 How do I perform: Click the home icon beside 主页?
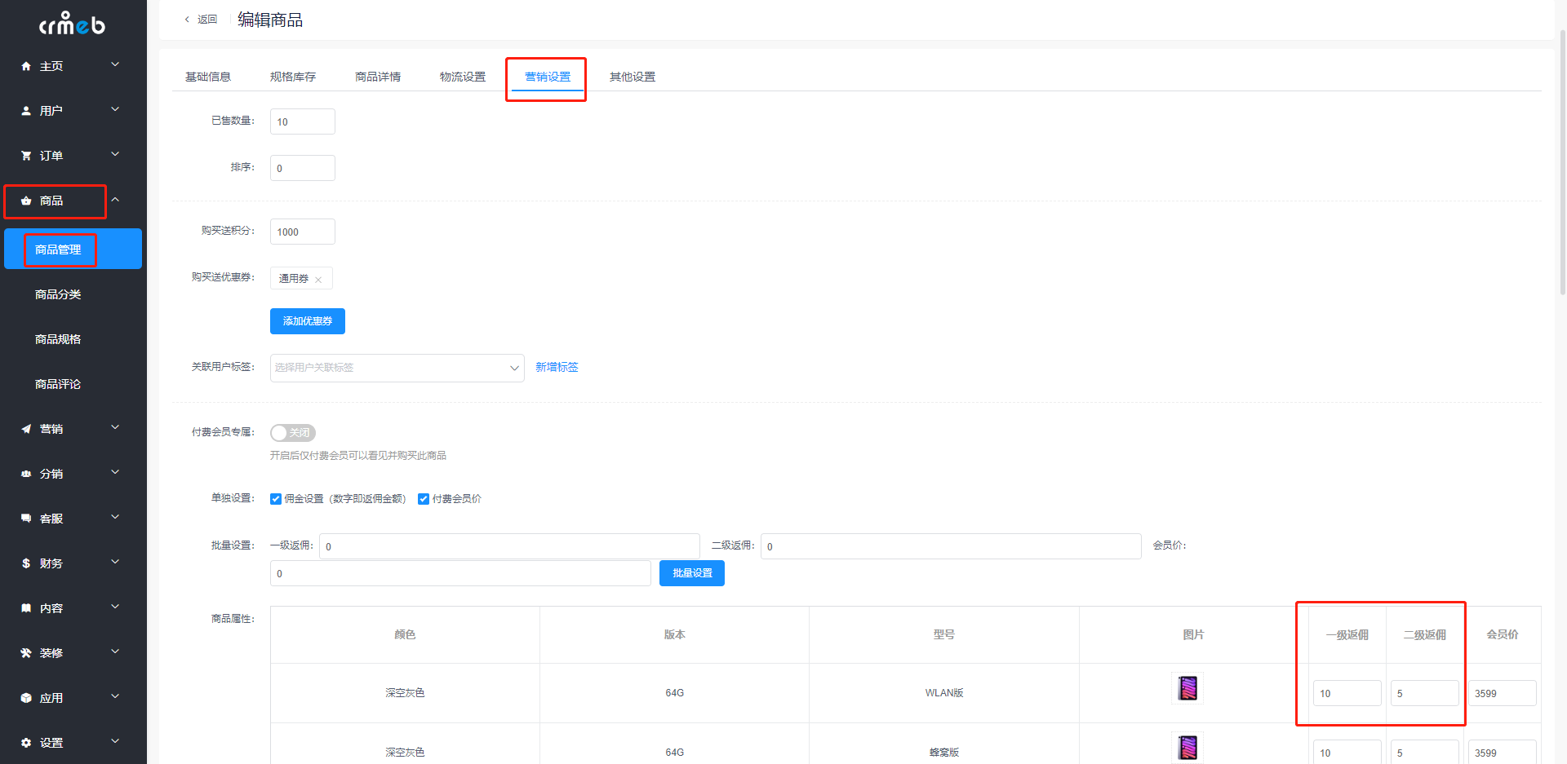[26, 66]
